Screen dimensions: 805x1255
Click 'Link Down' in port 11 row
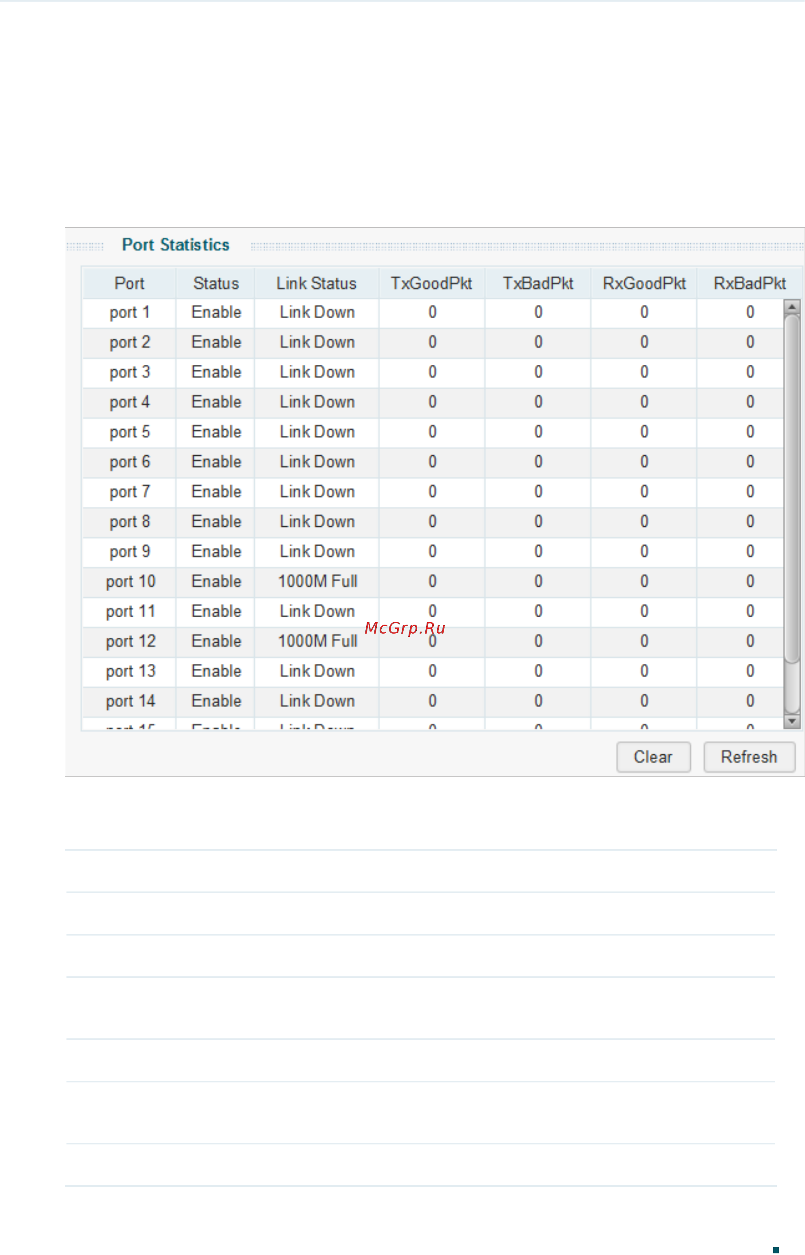pos(317,611)
